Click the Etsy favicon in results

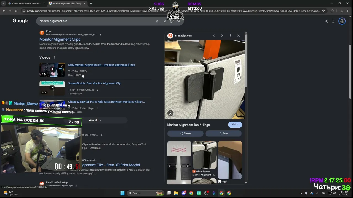(42, 33)
